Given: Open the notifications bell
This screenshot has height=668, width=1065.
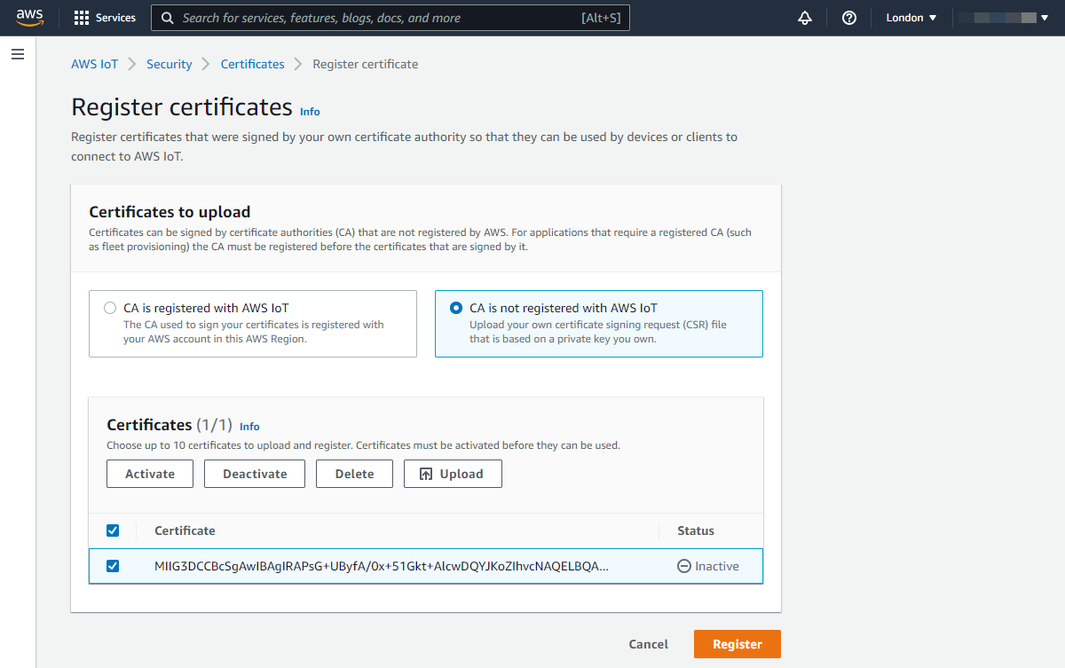Looking at the screenshot, I should point(805,18).
